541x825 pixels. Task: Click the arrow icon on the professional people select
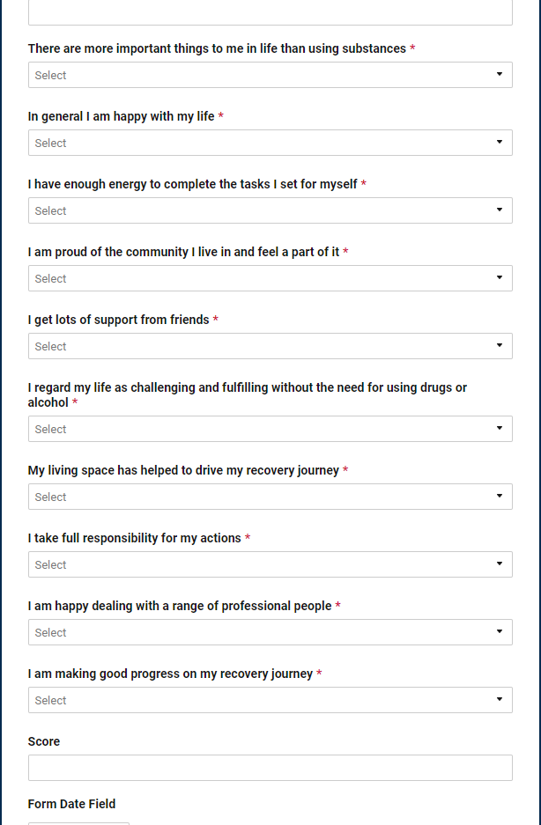pos(500,632)
